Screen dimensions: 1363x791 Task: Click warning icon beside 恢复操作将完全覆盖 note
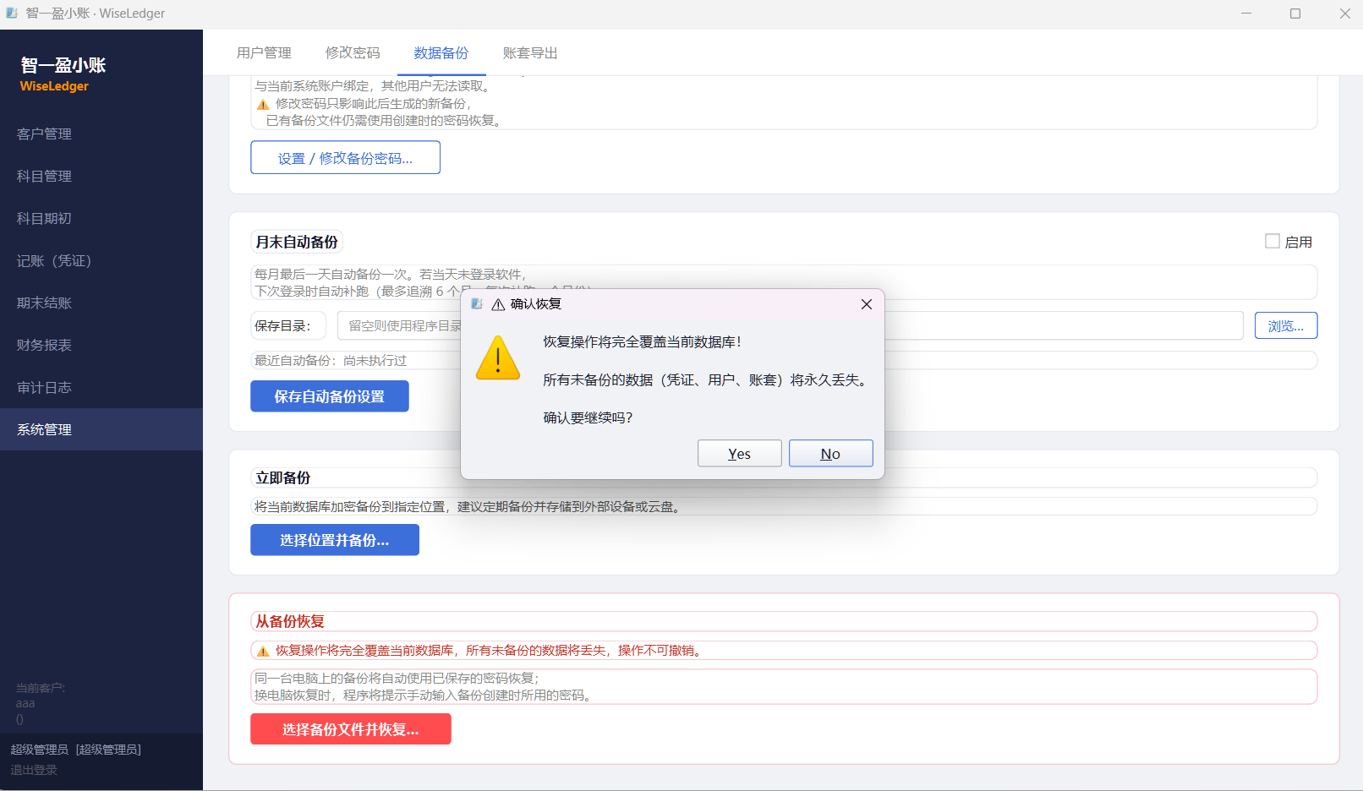[263, 651]
